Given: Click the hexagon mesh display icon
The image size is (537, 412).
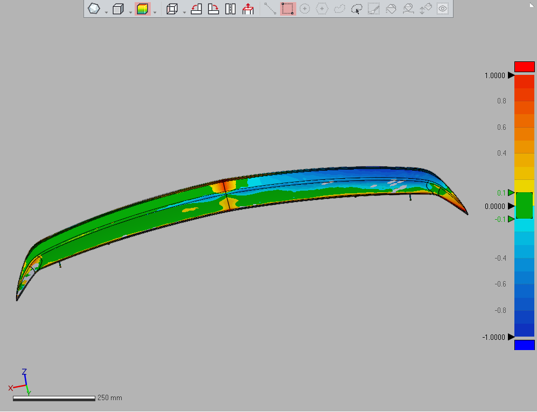Looking at the screenshot, I should pyautogui.click(x=94, y=9).
